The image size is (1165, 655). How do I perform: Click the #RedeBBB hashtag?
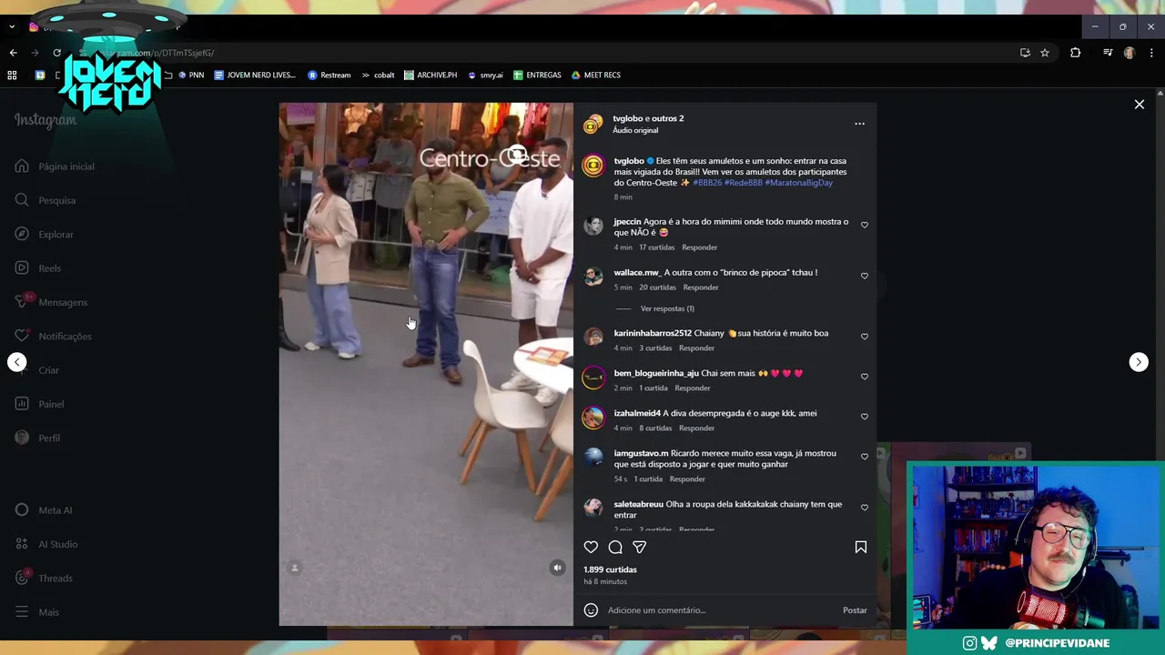[x=744, y=183]
